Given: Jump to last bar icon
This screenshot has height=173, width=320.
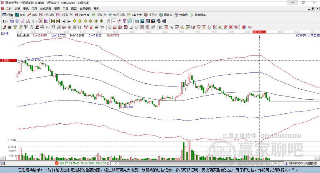Looking at the screenshot, I should (58, 21).
